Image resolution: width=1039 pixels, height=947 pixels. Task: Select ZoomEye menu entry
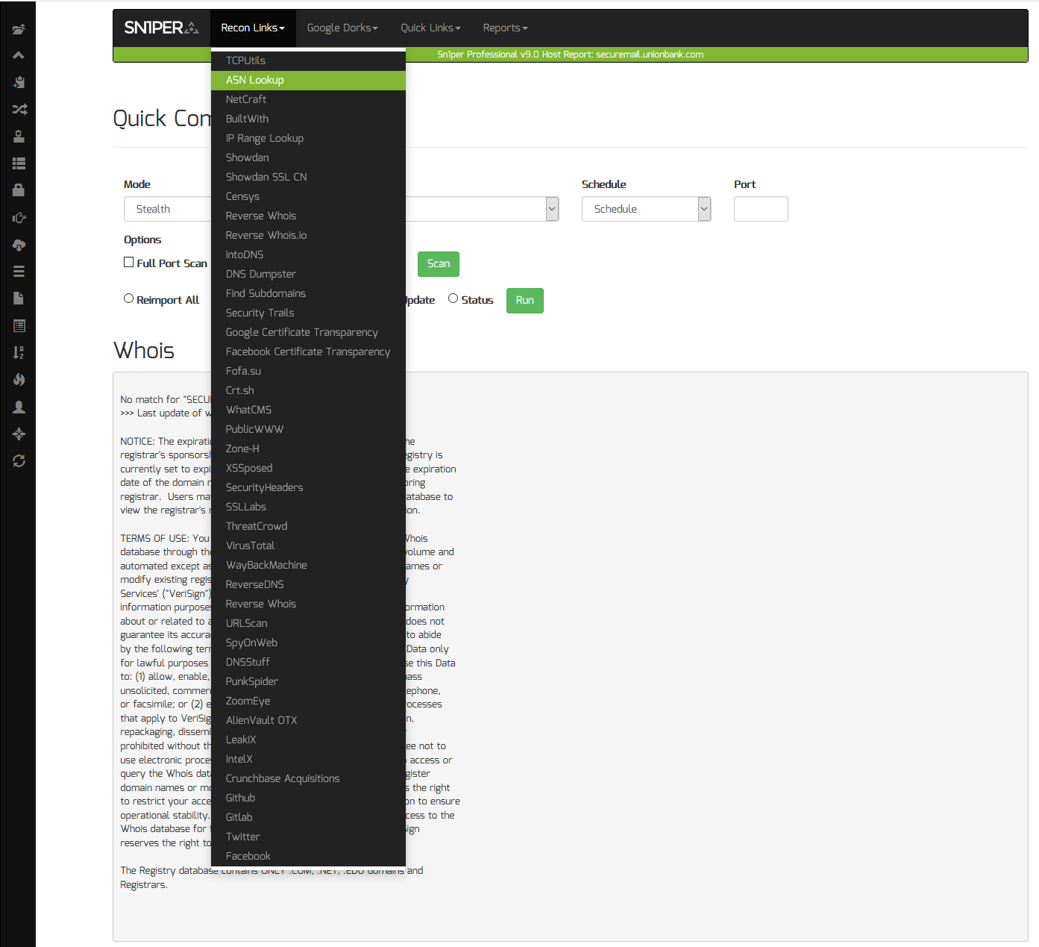pyautogui.click(x=308, y=701)
